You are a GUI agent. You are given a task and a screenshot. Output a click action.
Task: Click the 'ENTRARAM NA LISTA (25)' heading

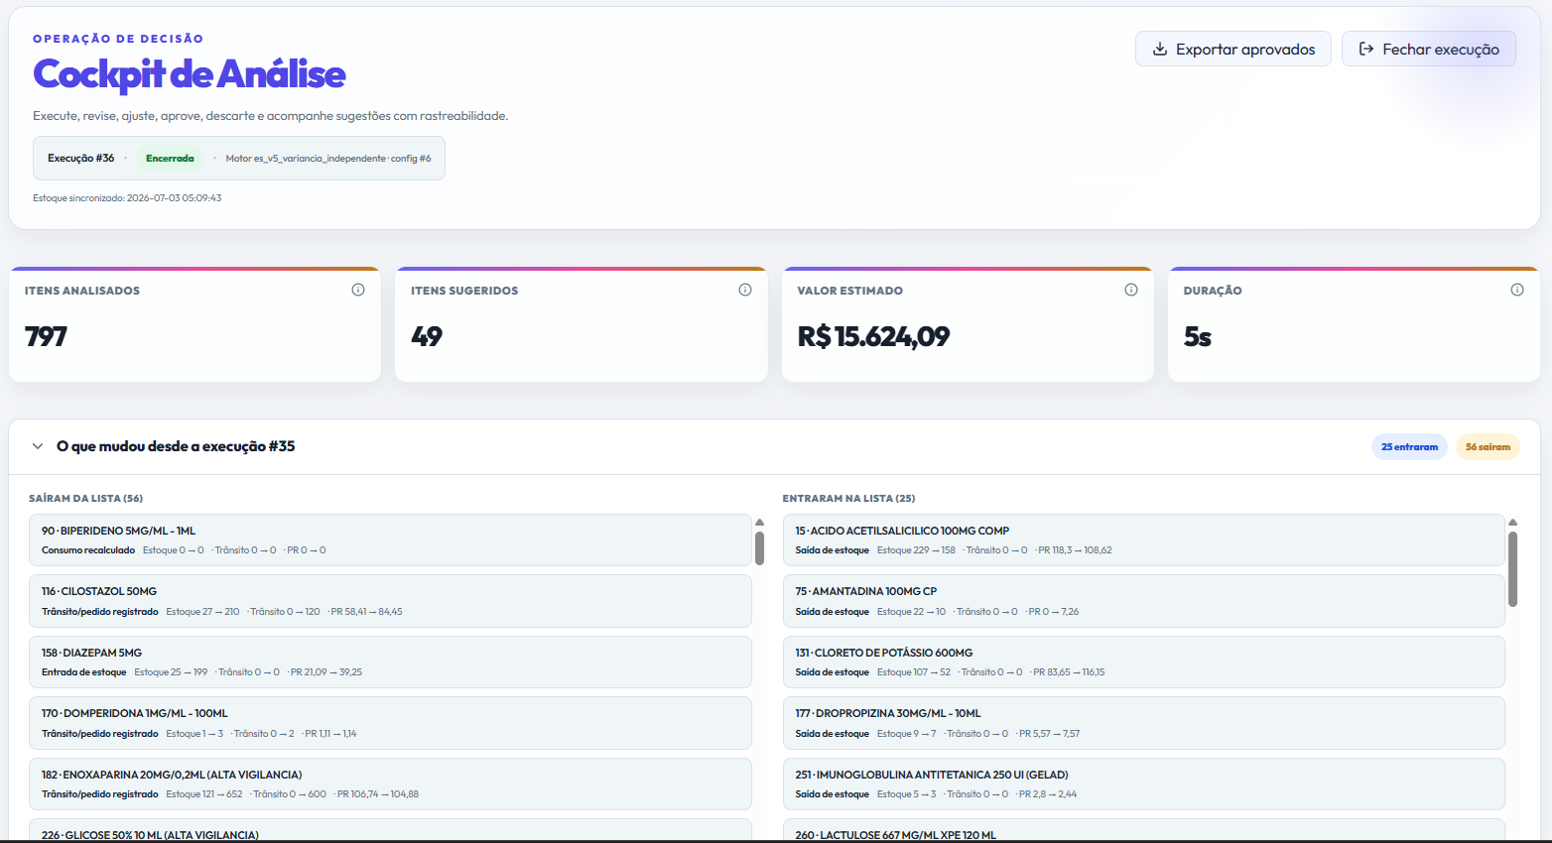point(848,498)
